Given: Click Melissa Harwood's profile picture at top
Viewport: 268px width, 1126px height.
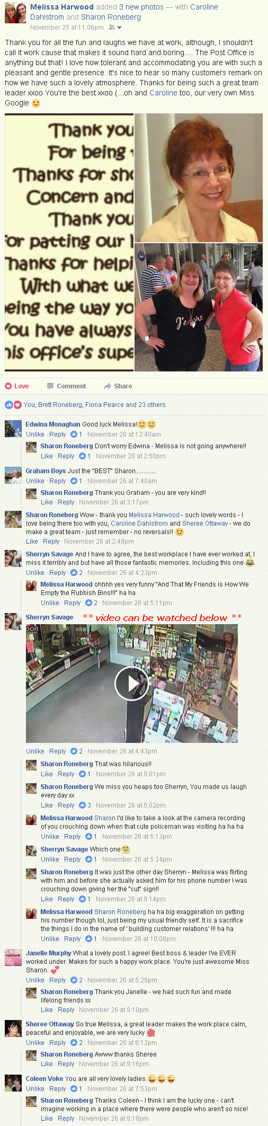Looking at the screenshot, I should tap(15, 14).
